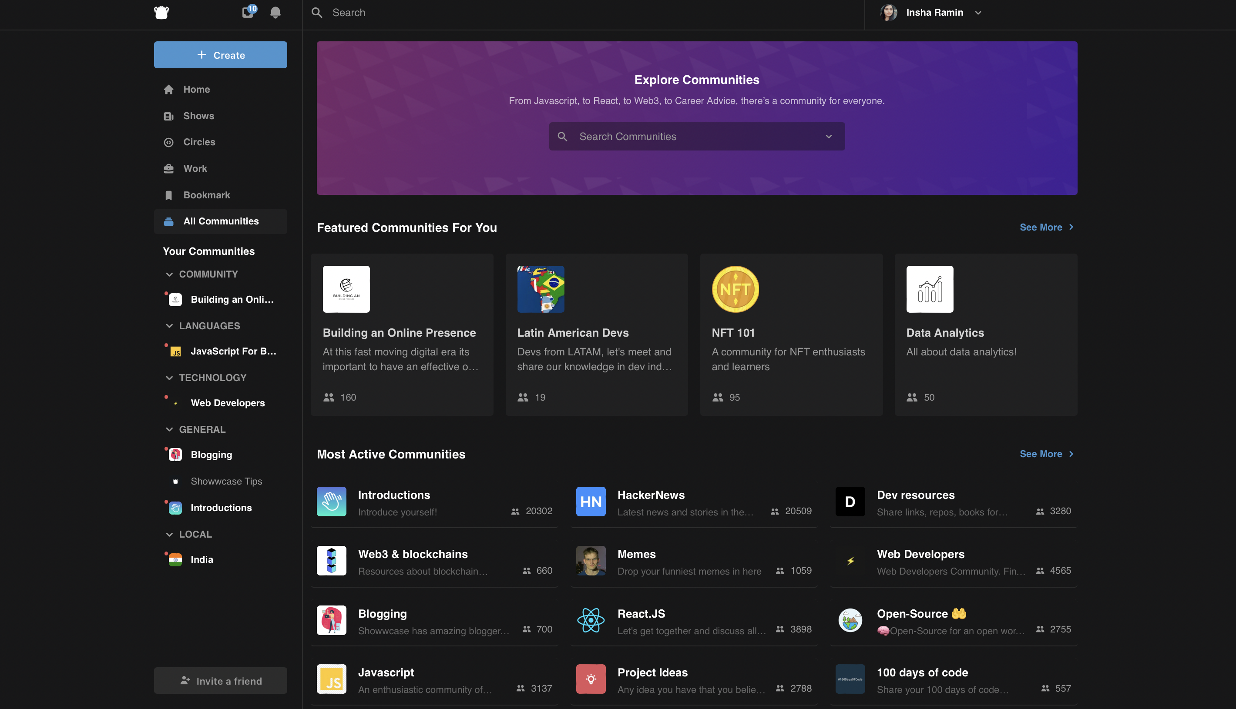This screenshot has width=1236, height=709.
Task: Select All Communities in sidebar
Action: click(220, 221)
